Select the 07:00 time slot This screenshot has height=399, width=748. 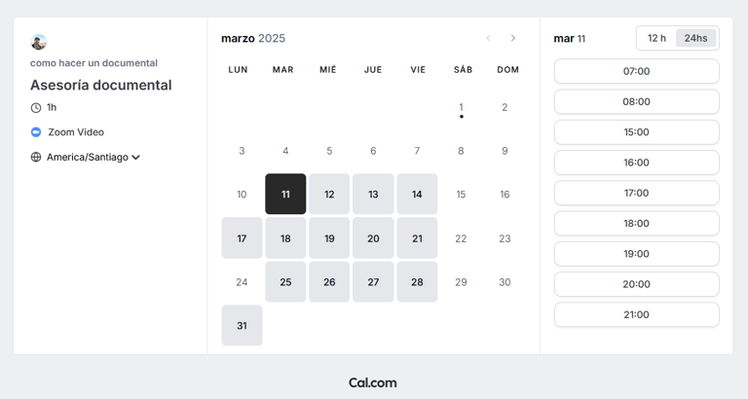point(636,71)
